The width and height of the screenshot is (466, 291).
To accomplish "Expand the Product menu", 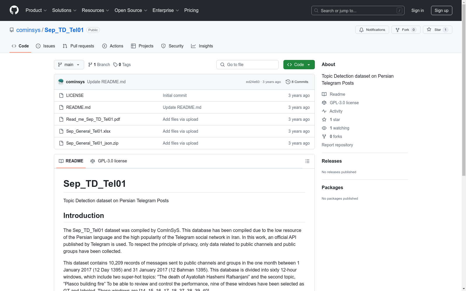I will pos(36,10).
